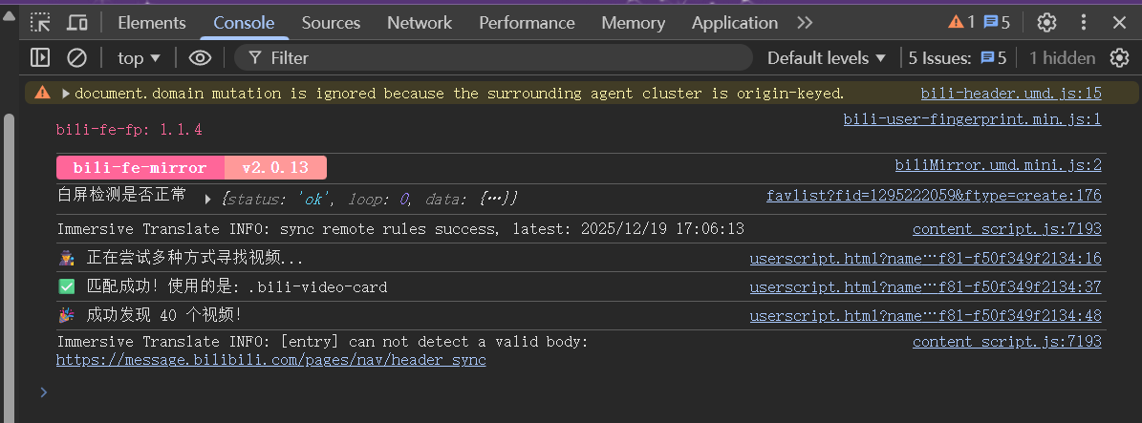
Task: Open the message.bilibili.com header_sync URL
Action: [270, 360]
